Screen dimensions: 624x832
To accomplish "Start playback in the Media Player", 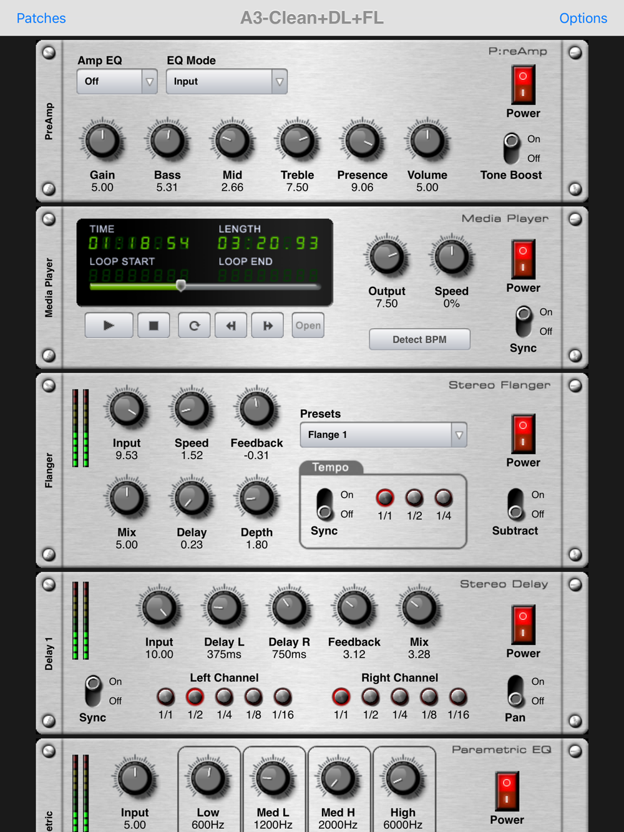I will coord(109,326).
